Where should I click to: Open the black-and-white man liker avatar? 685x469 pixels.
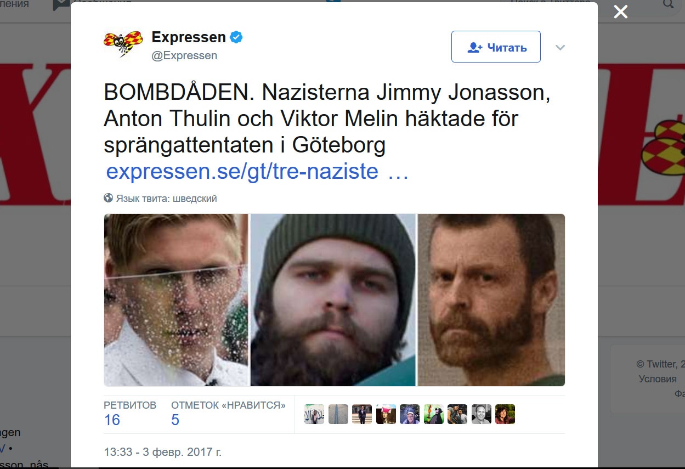[481, 414]
